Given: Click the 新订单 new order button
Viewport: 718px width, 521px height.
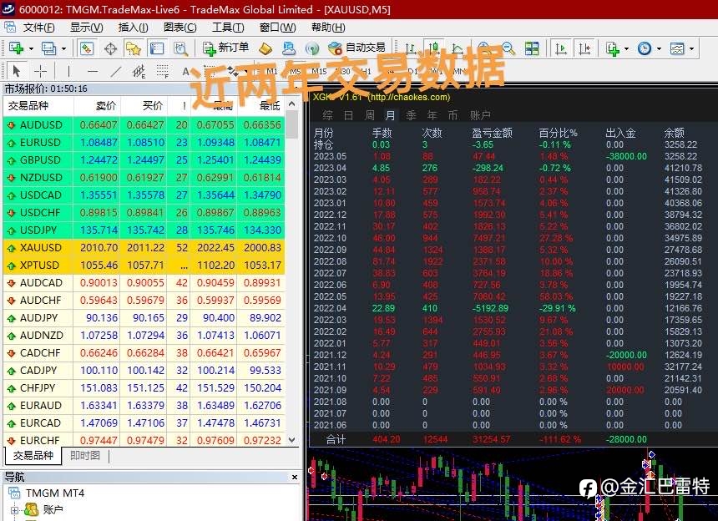Looking at the screenshot, I should tap(226, 48).
